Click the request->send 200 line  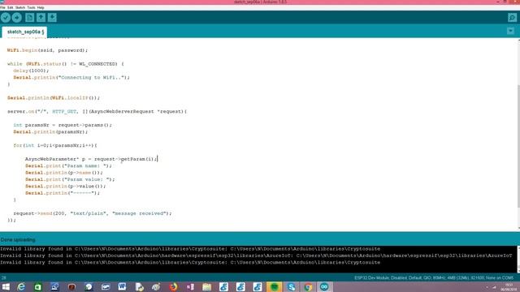coord(93,213)
